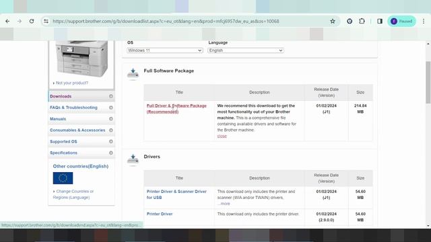Image resolution: width=431 pixels, height=242 pixels.
Task: Open Printer Driver & Scanner Driver for USB
Action: click(176, 194)
